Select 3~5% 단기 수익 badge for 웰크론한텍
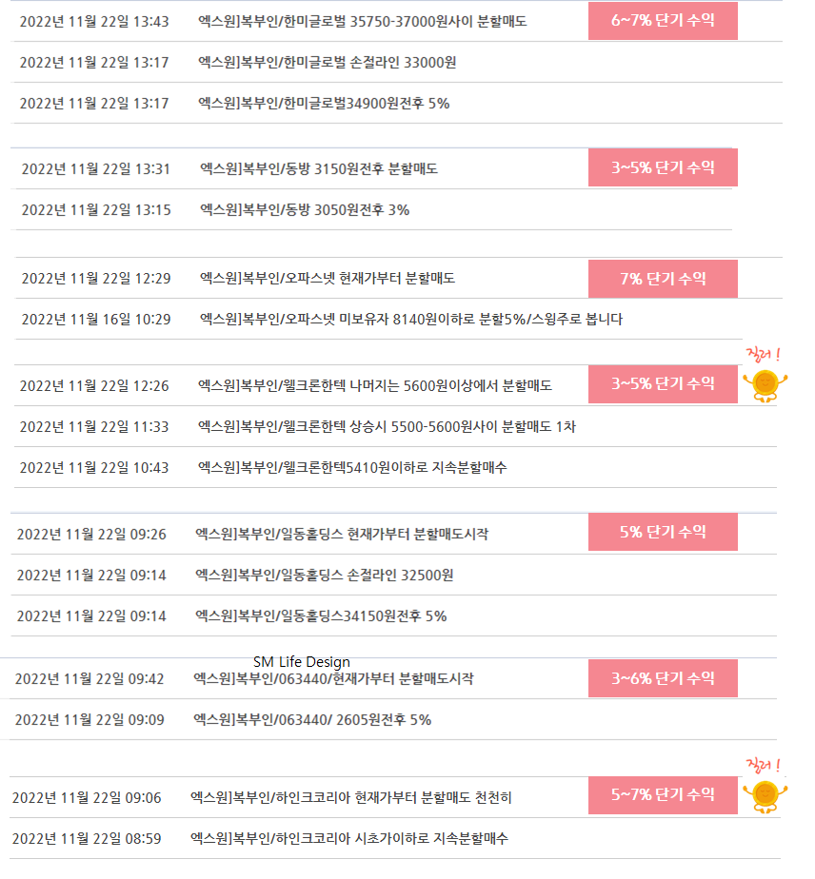This screenshot has width=815, height=879. tap(663, 384)
